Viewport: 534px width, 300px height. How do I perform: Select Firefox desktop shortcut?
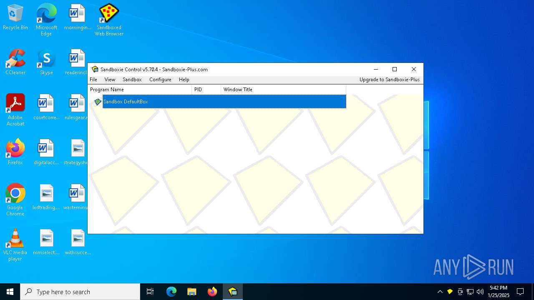[15, 152]
